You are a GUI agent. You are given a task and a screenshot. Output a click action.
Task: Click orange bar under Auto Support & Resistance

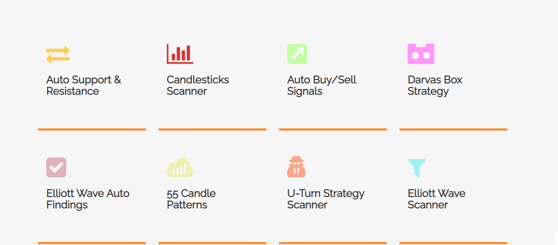92,129
